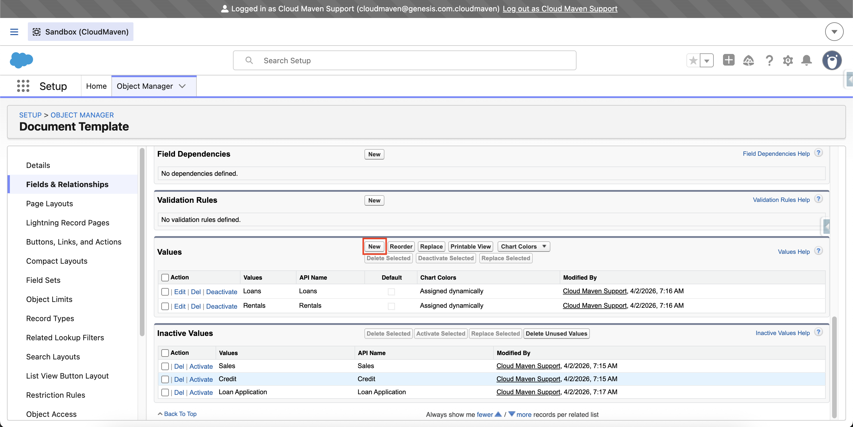Click the search magnifier icon
The image size is (853, 427).
click(249, 60)
